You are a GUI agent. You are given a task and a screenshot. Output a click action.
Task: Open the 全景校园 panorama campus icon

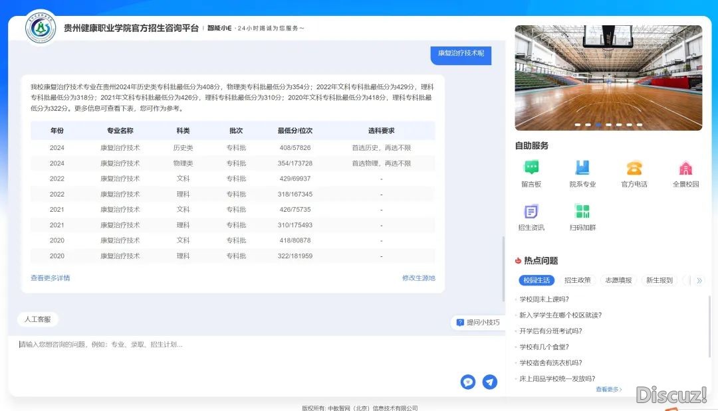pyautogui.click(x=685, y=169)
